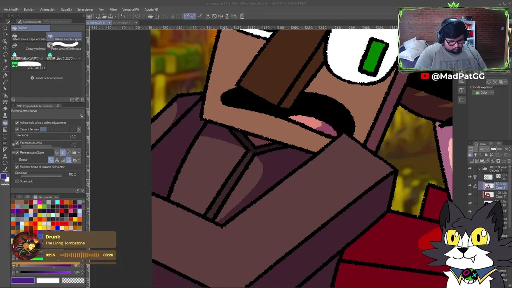Select the Eyedropper tool

pyautogui.click(x=5, y=68)
